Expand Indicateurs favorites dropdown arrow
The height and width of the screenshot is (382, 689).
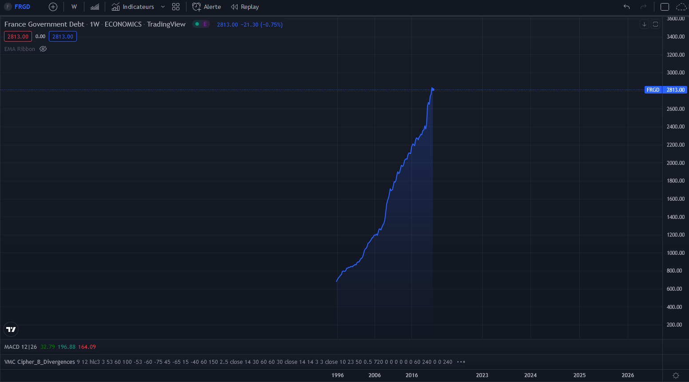coord(163,7)
